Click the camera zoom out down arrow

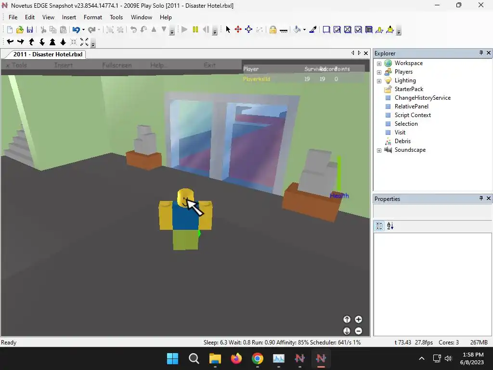point(63,41)
